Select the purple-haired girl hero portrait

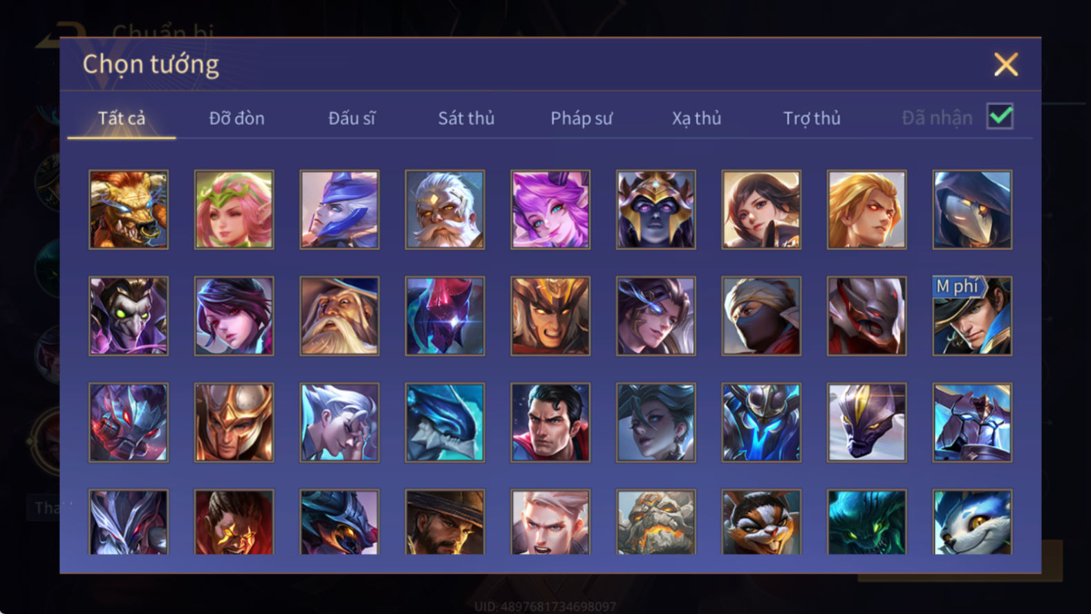pos(550,210)
